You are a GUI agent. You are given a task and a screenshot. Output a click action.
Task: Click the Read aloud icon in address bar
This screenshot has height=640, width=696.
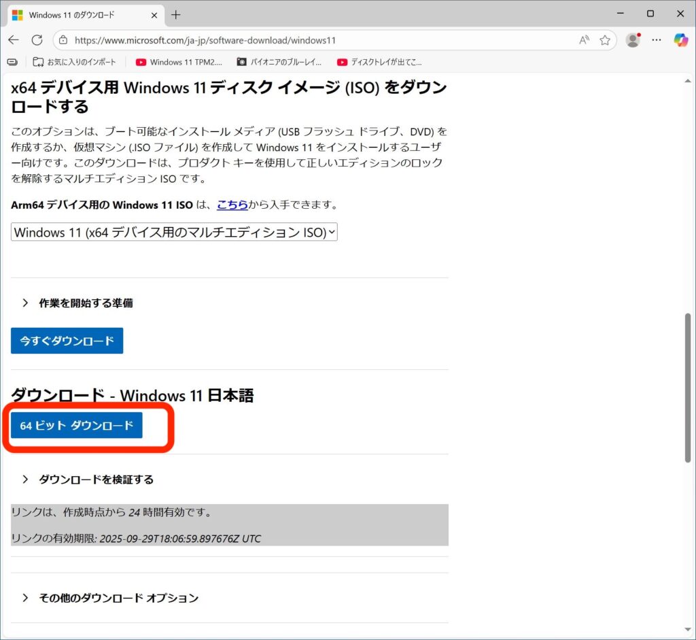[584, 40]
